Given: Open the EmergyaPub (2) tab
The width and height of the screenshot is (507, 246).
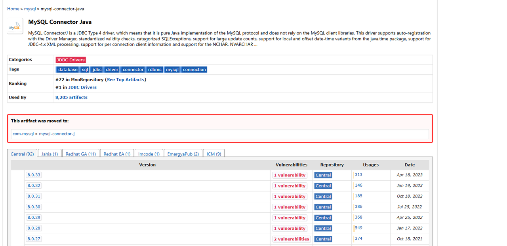Looking at the screenshot, I should [183, 154].
